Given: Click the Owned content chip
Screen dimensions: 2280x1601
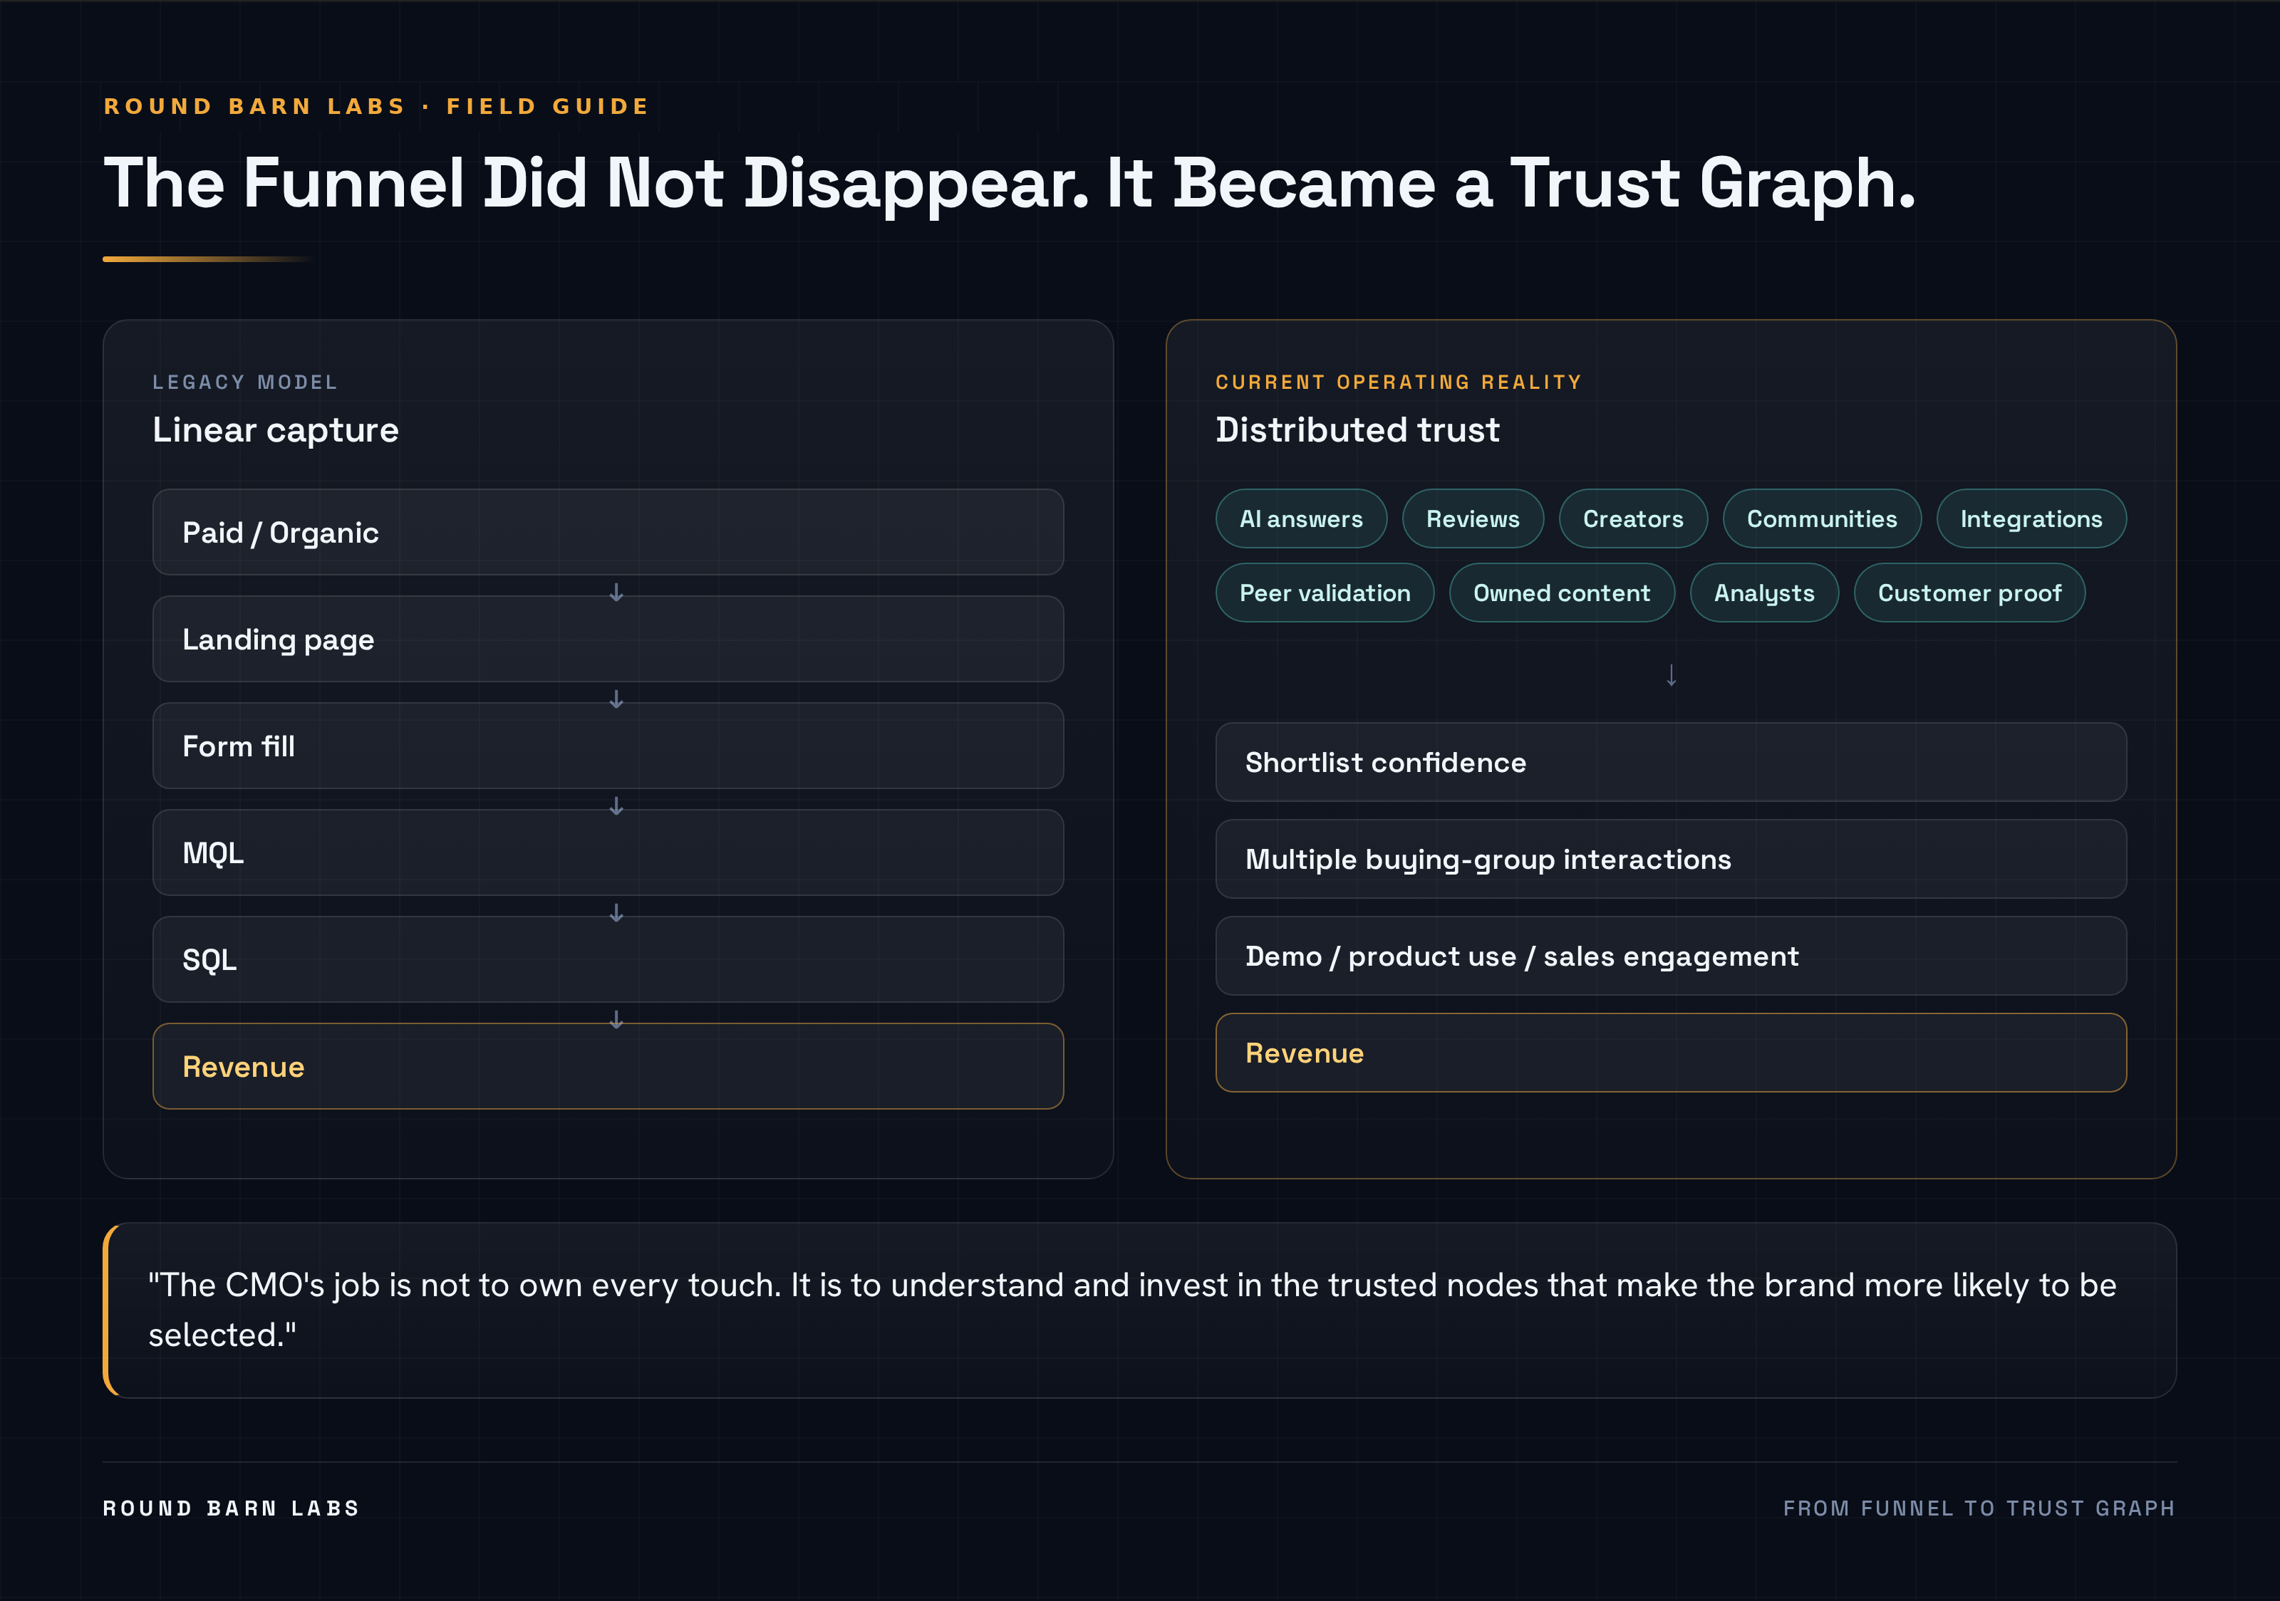Looking at the screenshot, I should (1561, 593).
